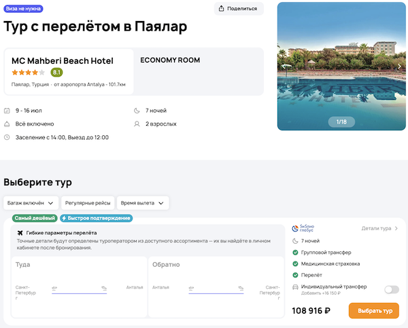Open the Багаж включён dropdown
408x328 pixels.
coord(31,203)
